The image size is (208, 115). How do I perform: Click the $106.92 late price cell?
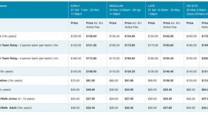pyautogui.click(x=168, y=81)
